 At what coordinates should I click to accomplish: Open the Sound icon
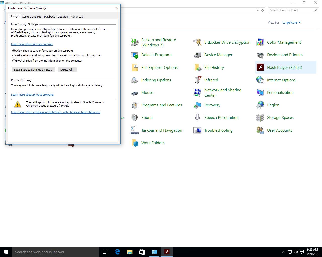(134, 118)
